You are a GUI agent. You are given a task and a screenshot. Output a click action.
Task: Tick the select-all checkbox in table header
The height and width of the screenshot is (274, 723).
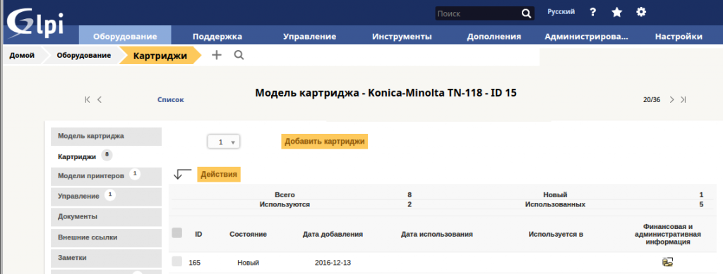click(177, 233)
